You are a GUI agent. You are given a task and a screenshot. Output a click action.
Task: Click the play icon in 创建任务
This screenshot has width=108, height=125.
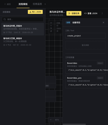click(x=70, y=13)
